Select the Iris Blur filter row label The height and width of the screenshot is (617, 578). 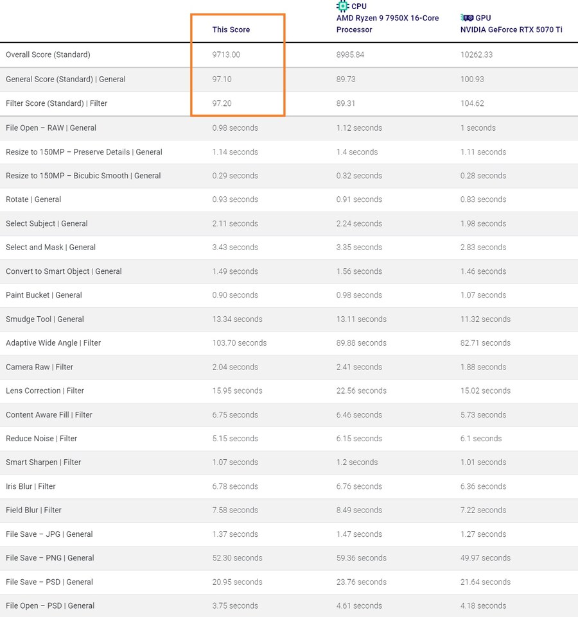pyautogui.click(x=31, y=486)
